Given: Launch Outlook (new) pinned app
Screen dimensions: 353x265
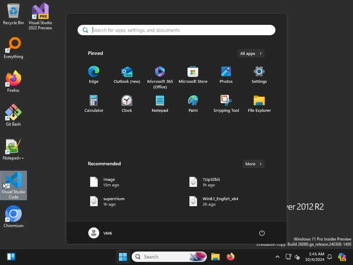Looking at the screenshot, I should pyautogui.click(x=127, y=75).
